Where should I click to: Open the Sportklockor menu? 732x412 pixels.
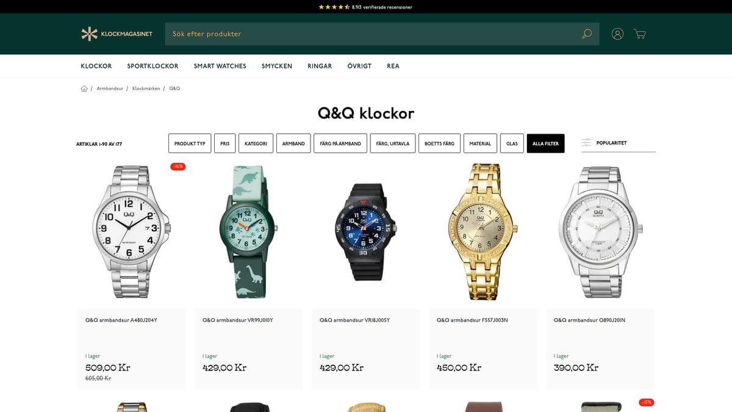152,66
